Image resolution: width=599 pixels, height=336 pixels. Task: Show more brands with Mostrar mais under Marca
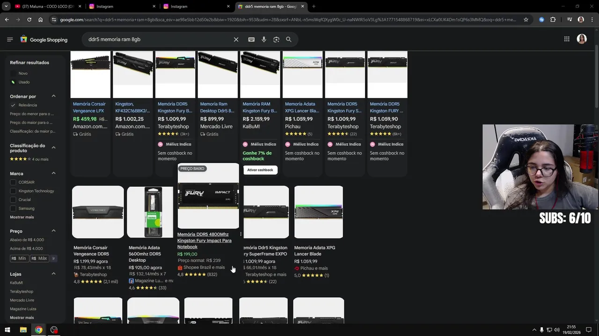coord(22,217)
